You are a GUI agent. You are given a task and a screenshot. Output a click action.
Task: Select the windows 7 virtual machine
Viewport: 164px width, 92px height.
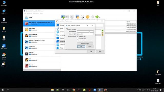tap(42, 48)
